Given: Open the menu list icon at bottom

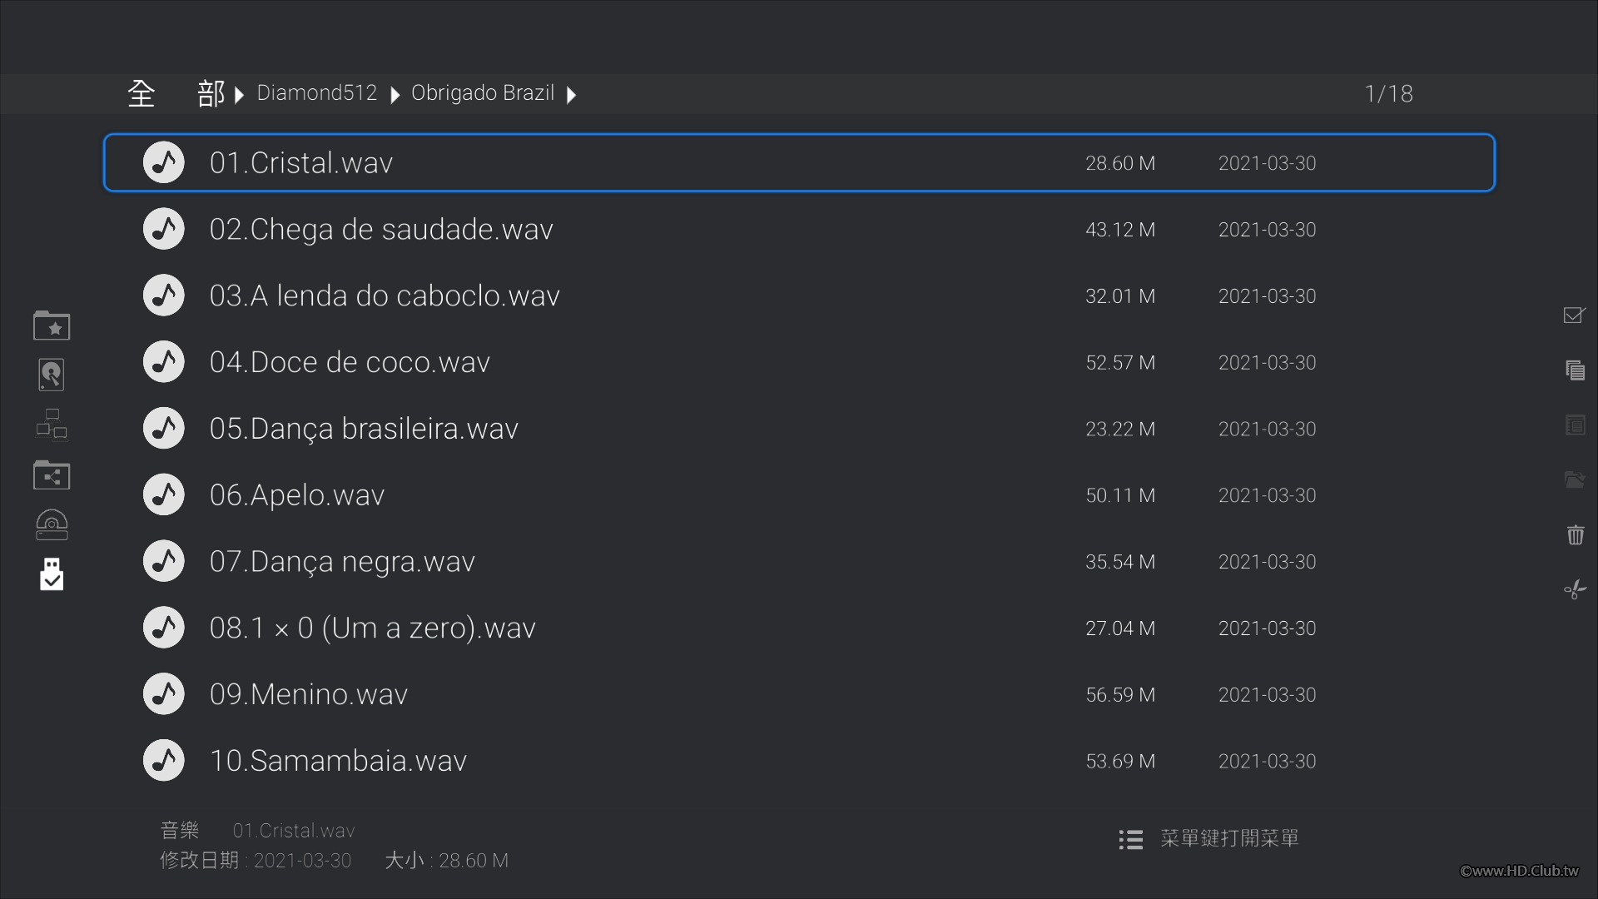Looking at the screenshot, I should click(1130, 839).
